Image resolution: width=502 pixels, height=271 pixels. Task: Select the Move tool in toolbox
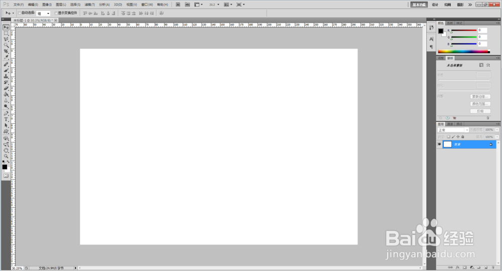point(6,27)
